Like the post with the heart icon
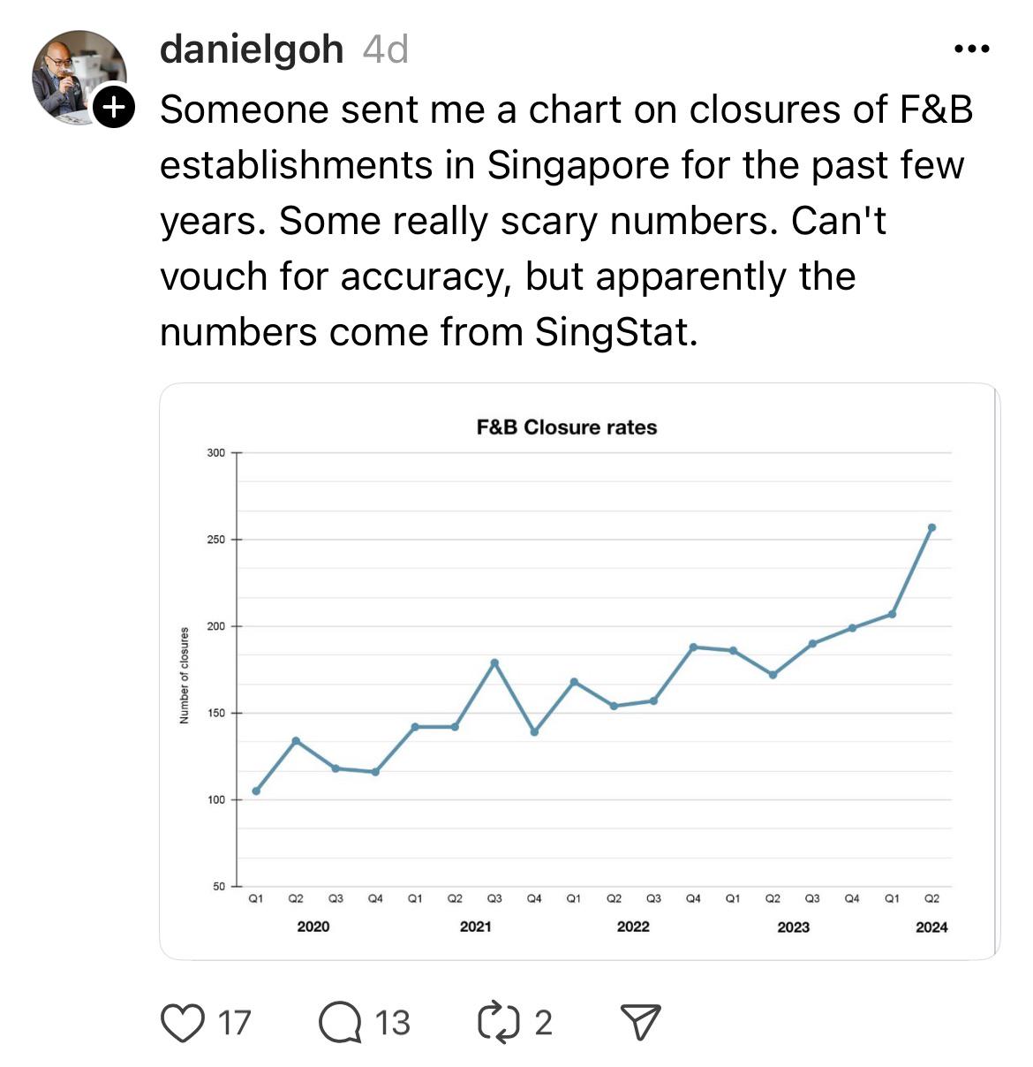This screenshot has height=1067, width=1033. (x=183, y=1022)
